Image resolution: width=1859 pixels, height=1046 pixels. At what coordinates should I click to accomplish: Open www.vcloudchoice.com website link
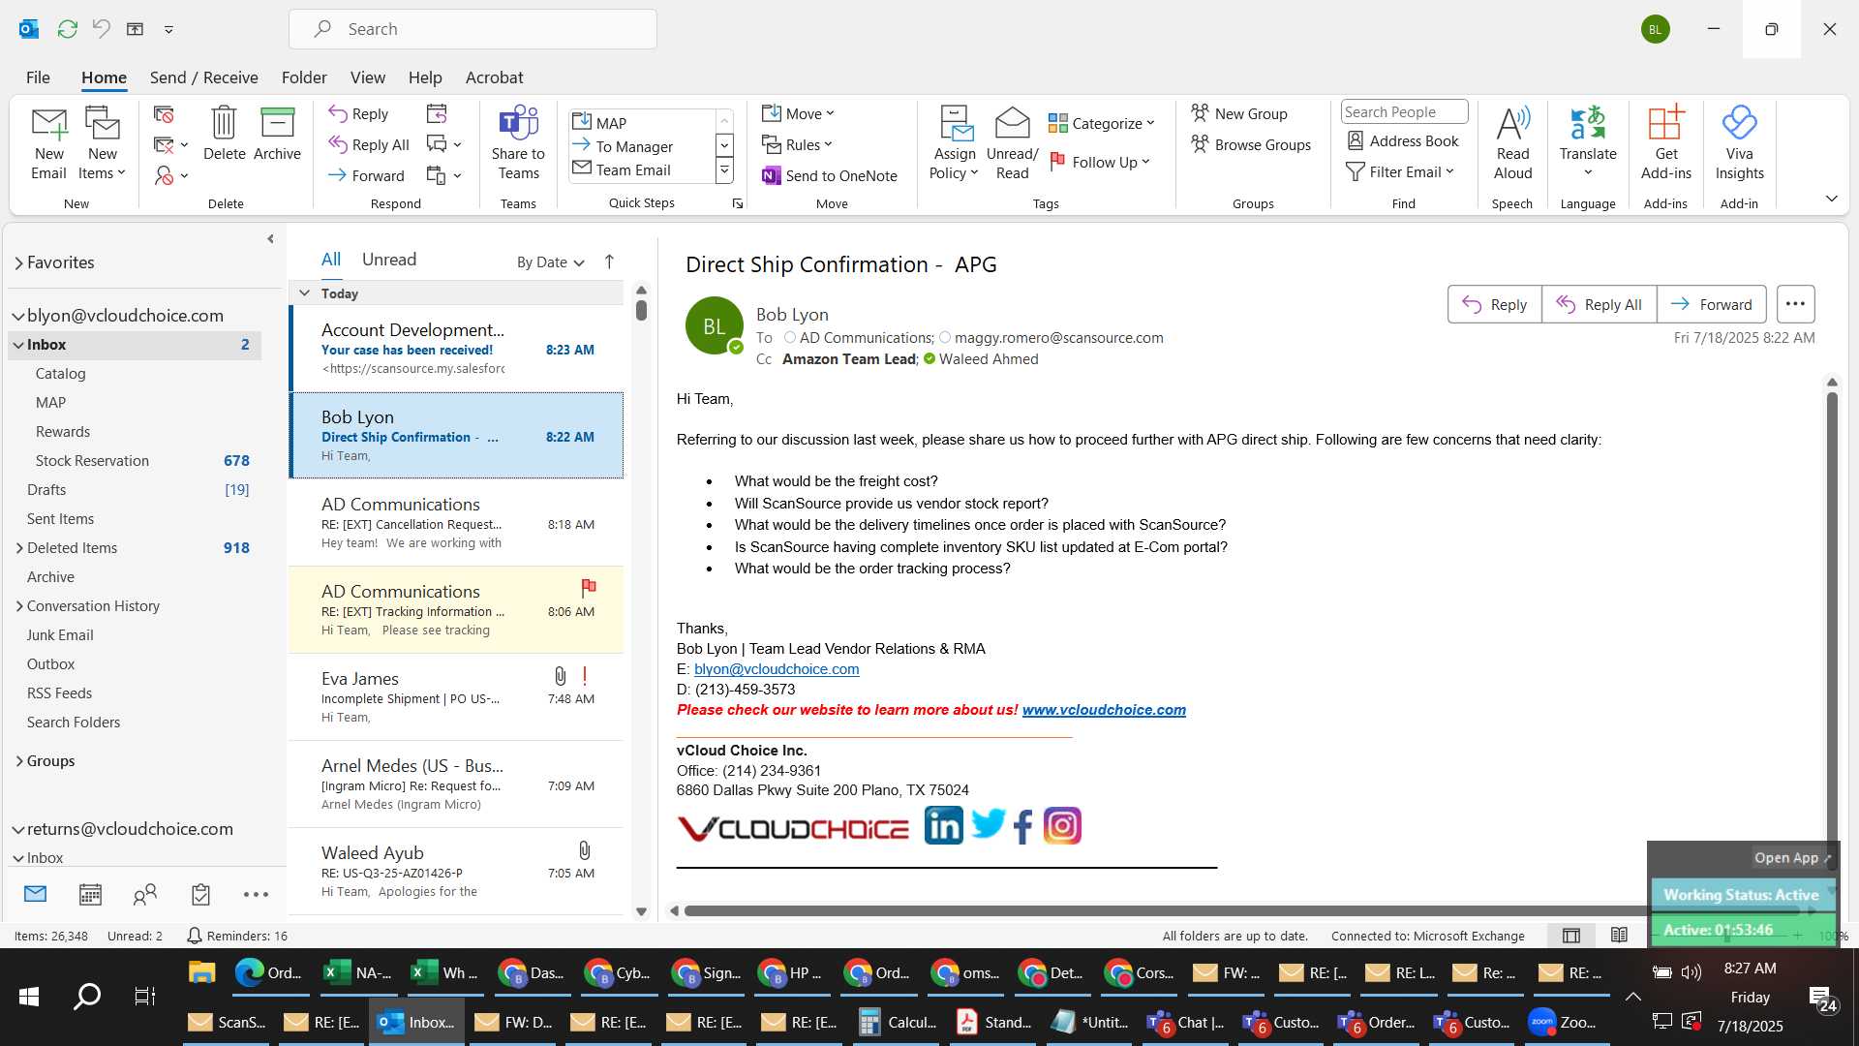tap(1104, 710)
